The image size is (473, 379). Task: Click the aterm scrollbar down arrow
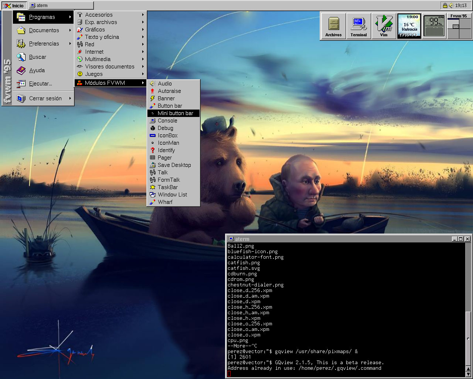coord(468,375)
